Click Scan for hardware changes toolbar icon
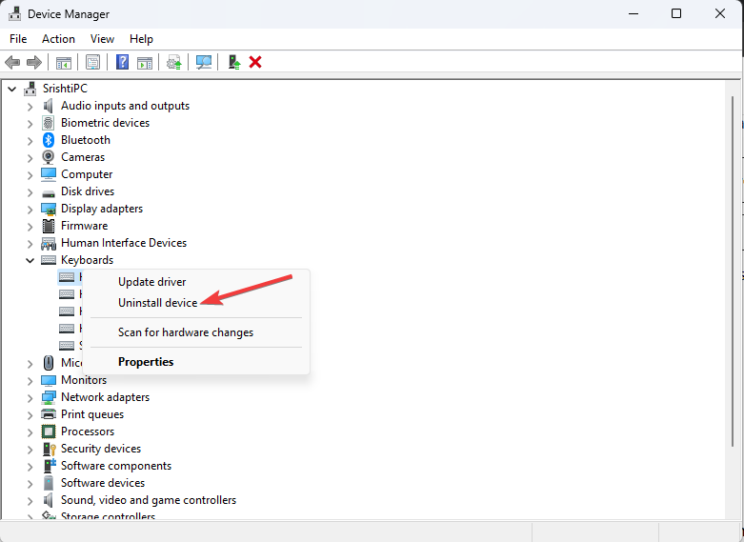Image resolution: width=744 pixels, height=542 pixels. pyautogui.click(x=204, y=62)
